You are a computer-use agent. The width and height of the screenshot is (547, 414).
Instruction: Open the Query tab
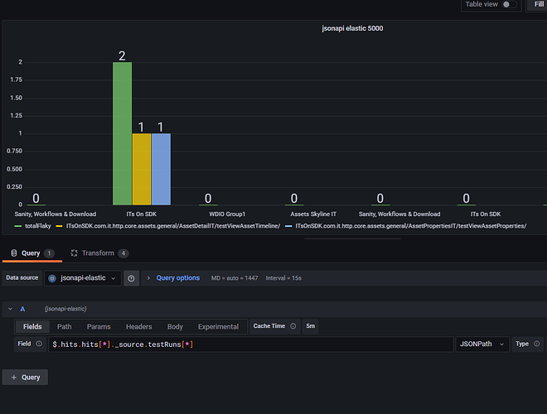[x=32, y=253]
